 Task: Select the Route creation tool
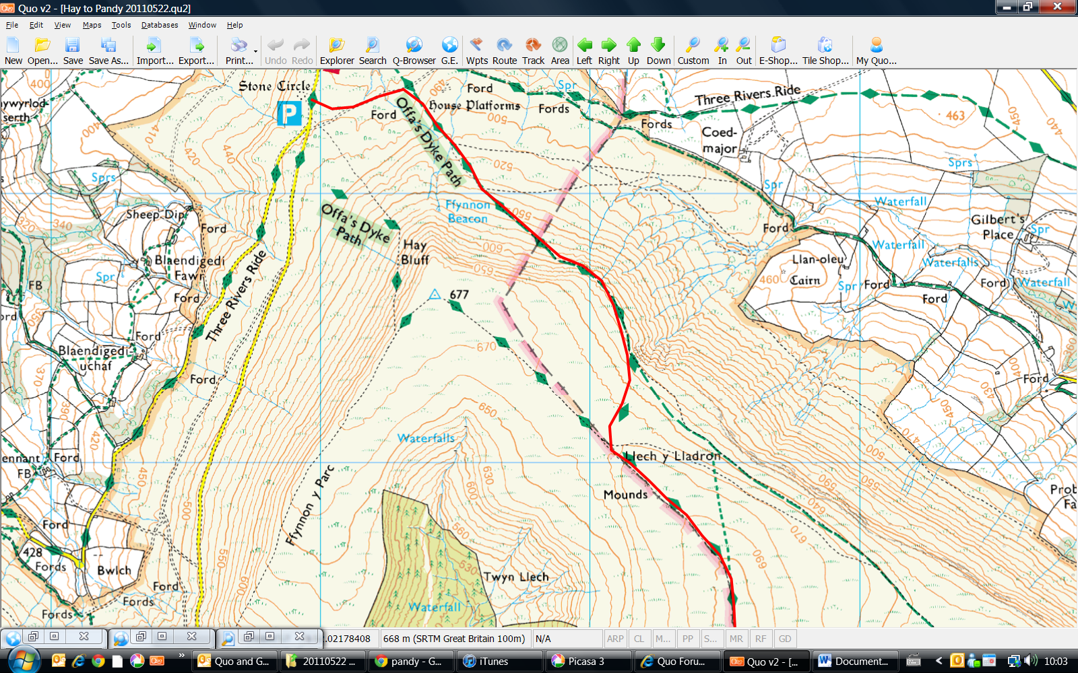coord(505,48)
